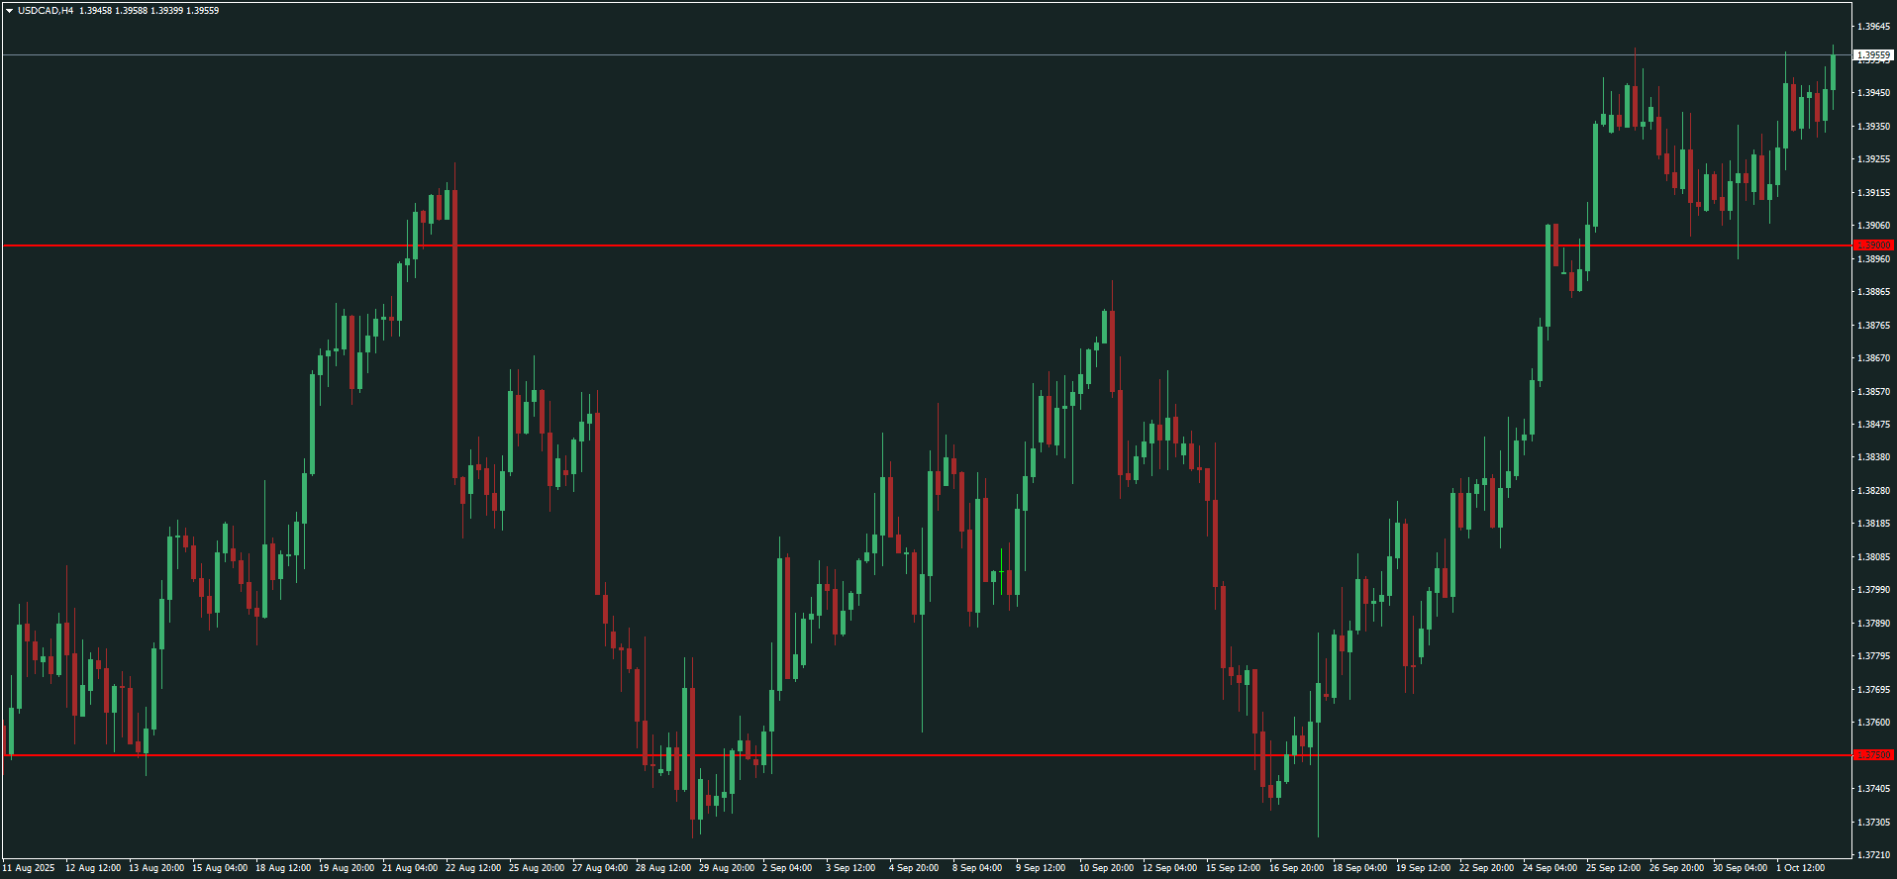
Task: Click the red 1.39000 price tag
Action: (1872, 245)
